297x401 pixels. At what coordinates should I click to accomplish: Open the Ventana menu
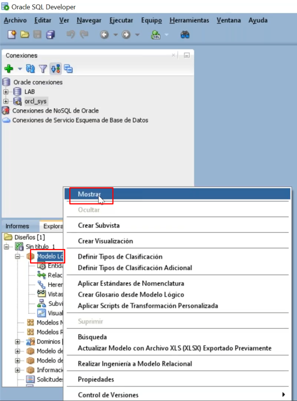tap(229, 20)
